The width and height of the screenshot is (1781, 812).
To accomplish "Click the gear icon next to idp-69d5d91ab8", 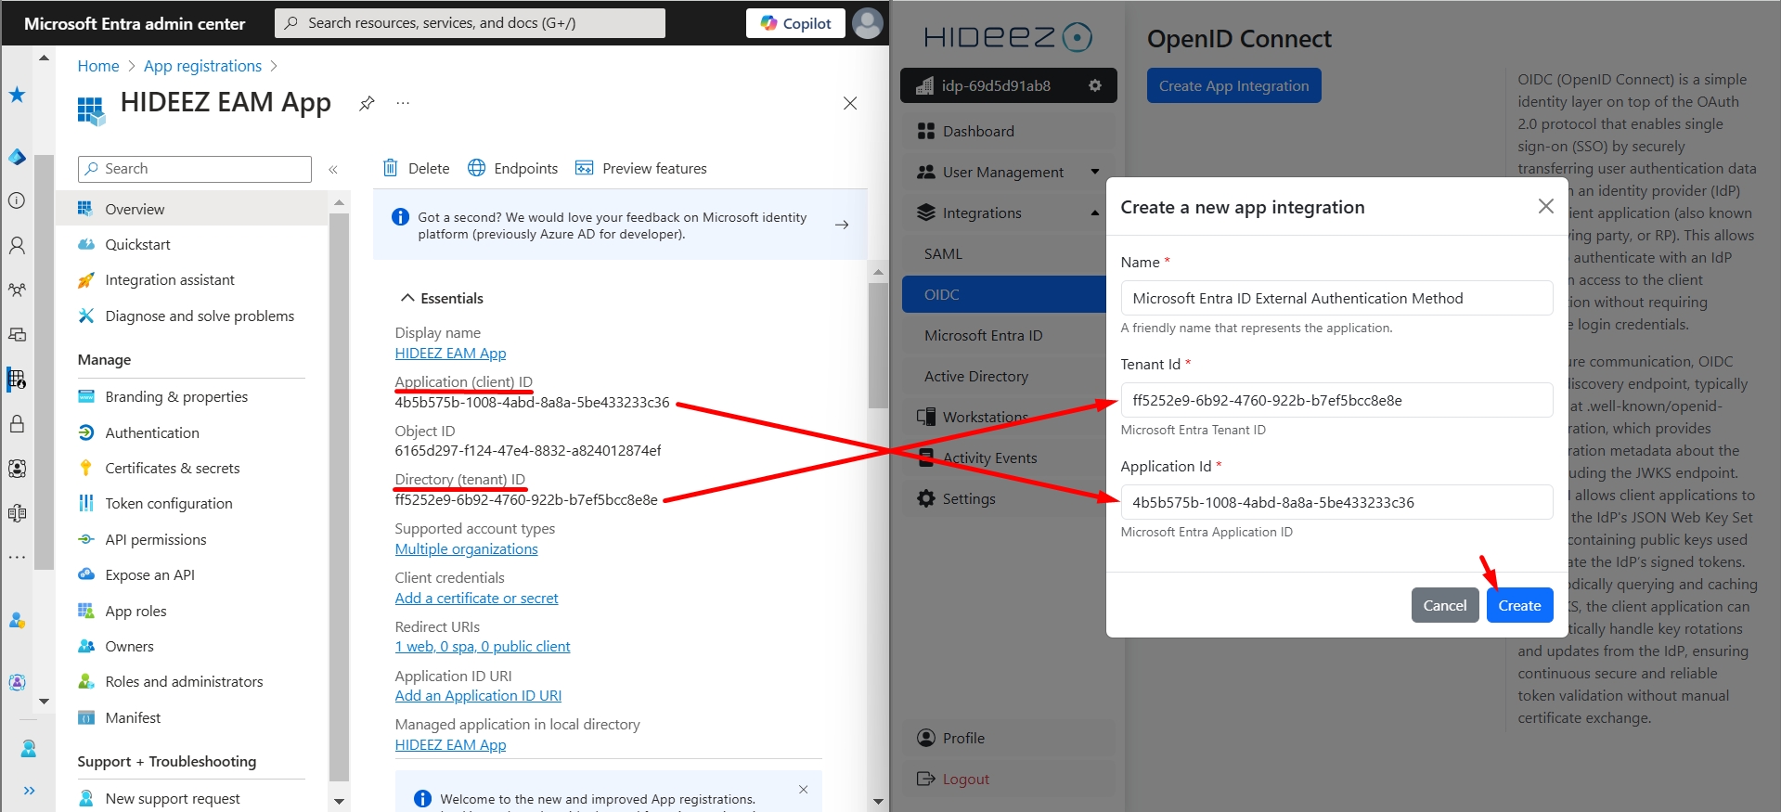I will [1095, 85].
